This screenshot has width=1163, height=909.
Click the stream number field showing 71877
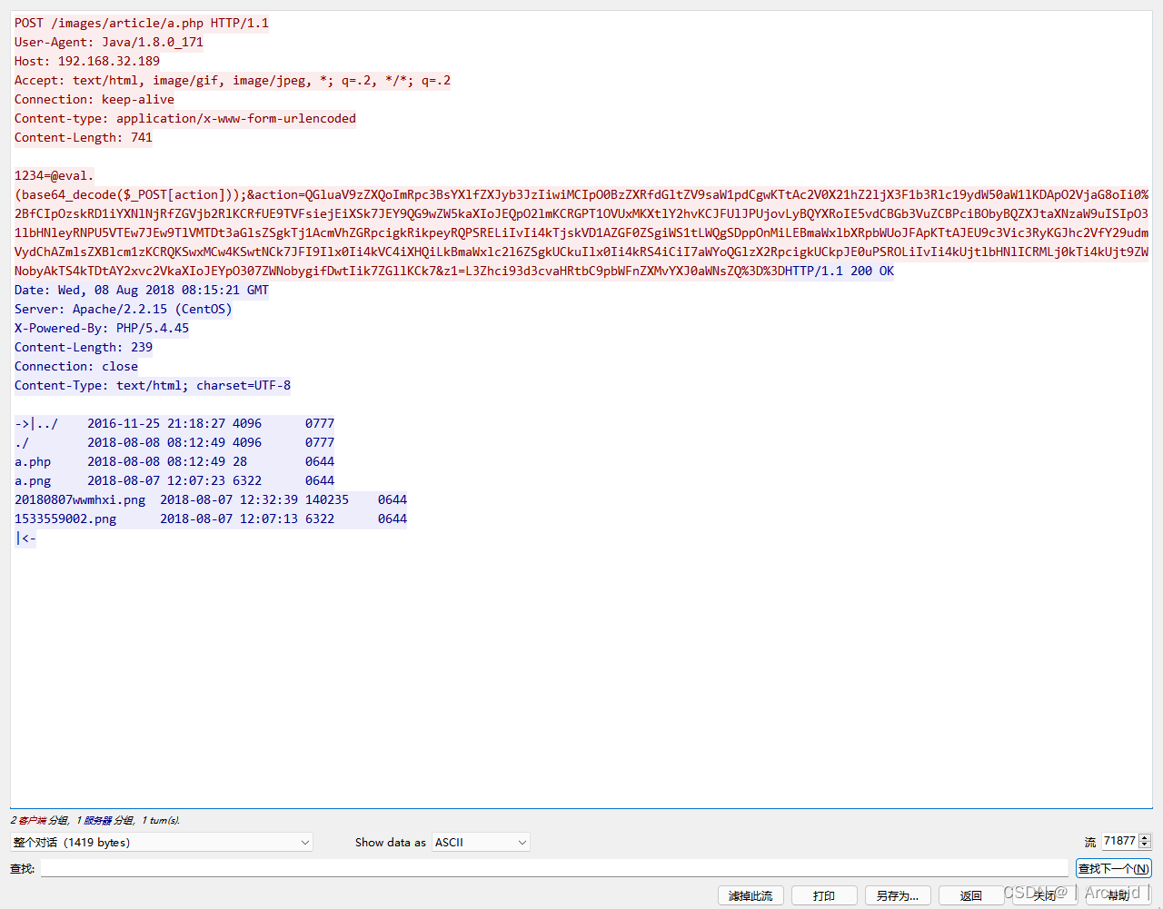pos(1119,842)
